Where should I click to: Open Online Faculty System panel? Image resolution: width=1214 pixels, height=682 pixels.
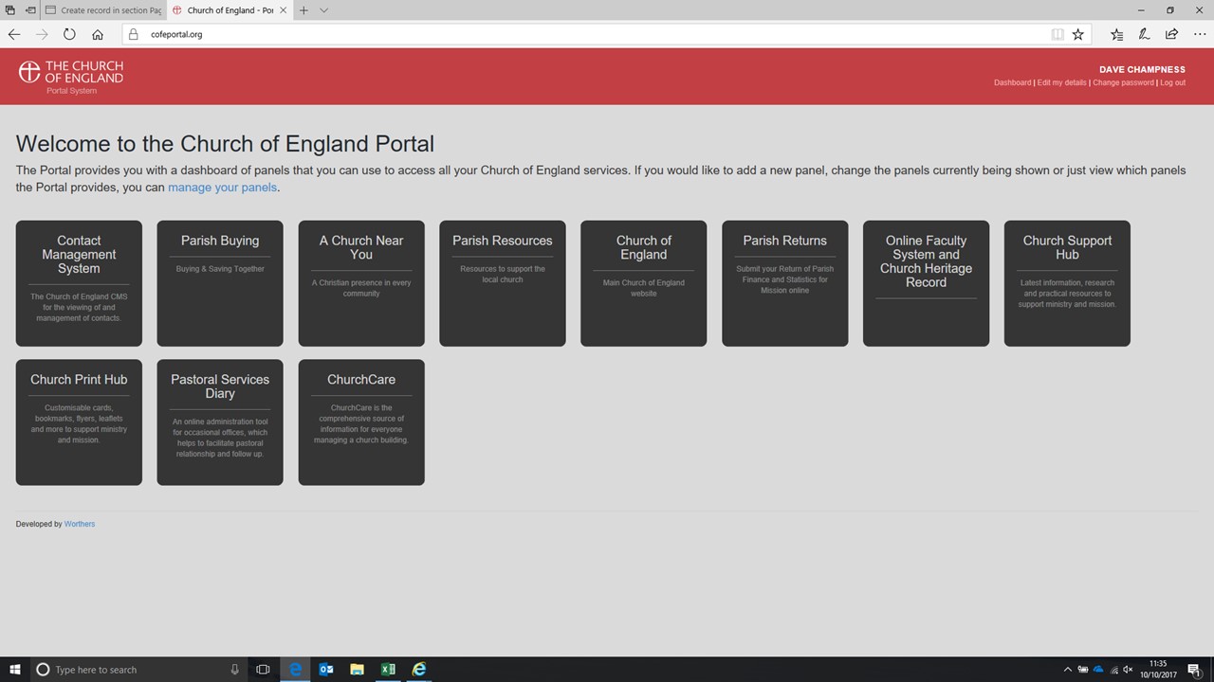coord(927,283)
